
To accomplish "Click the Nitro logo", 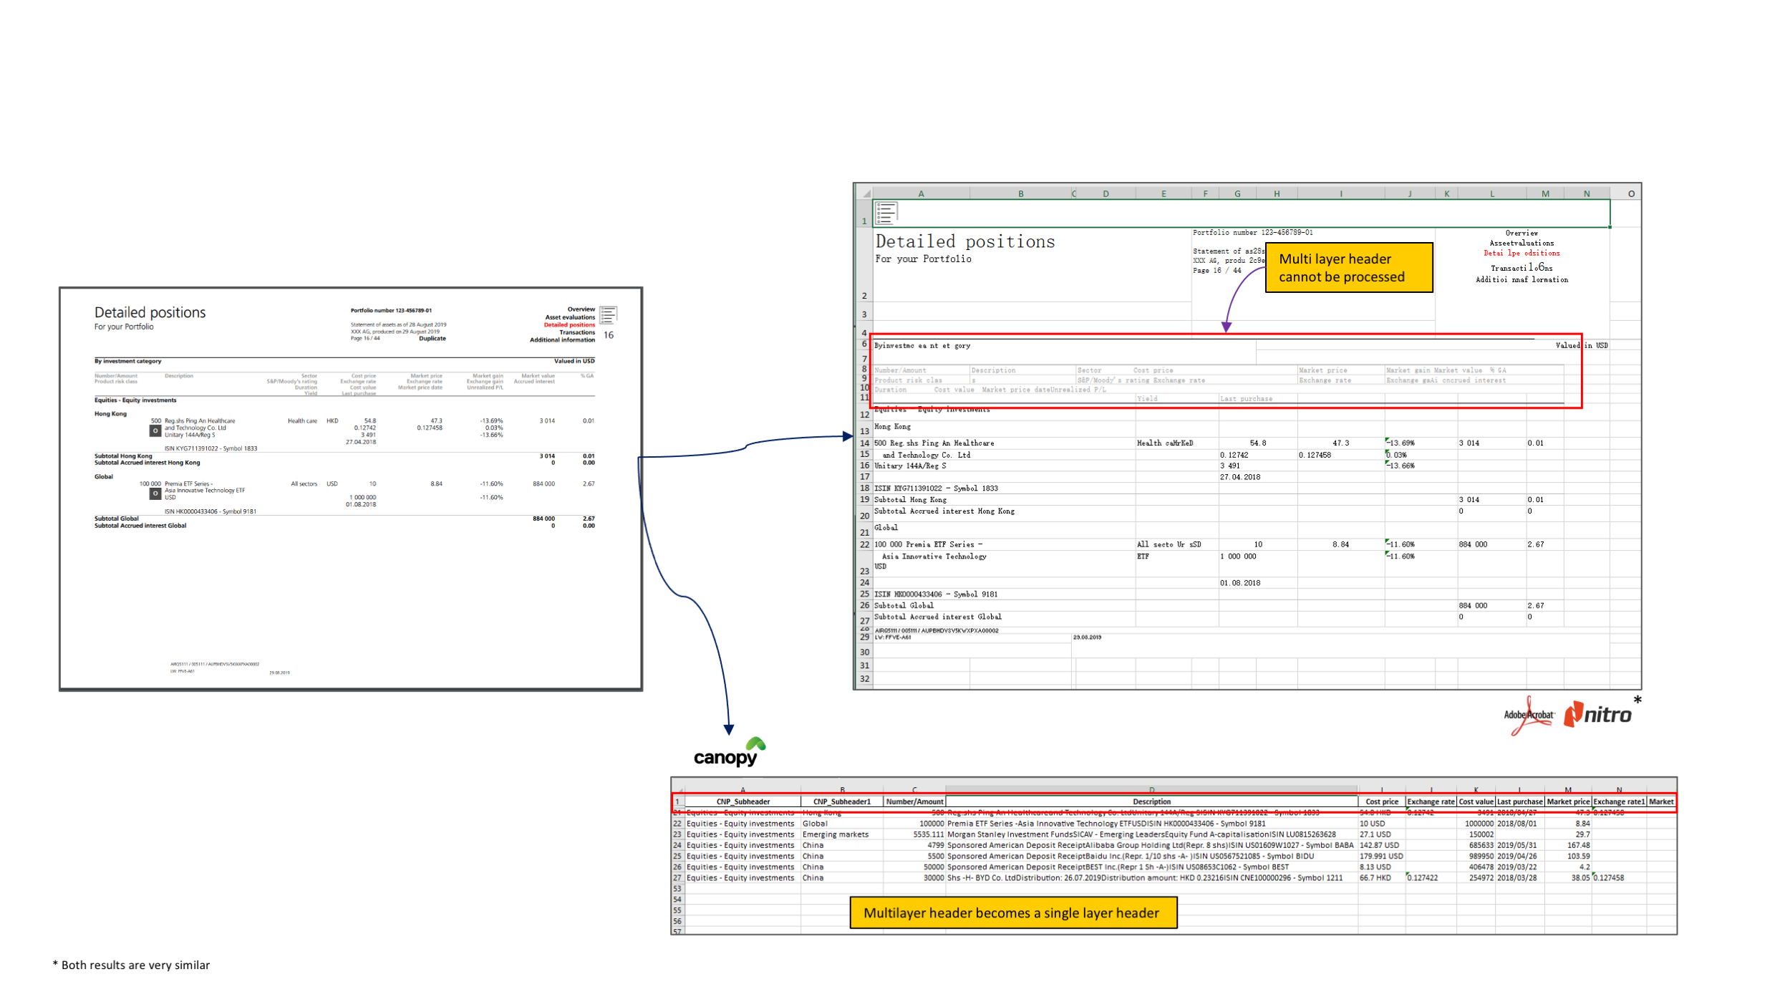I will 1597,715.
